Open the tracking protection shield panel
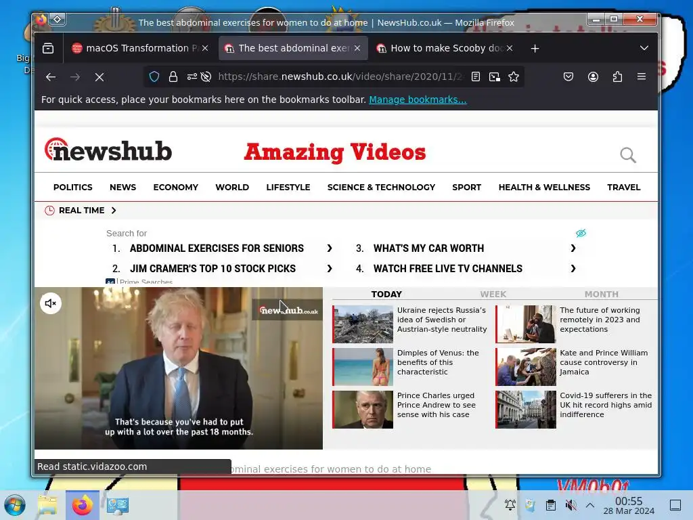This screenshot has height=520, width=693. tap(154, 77)
